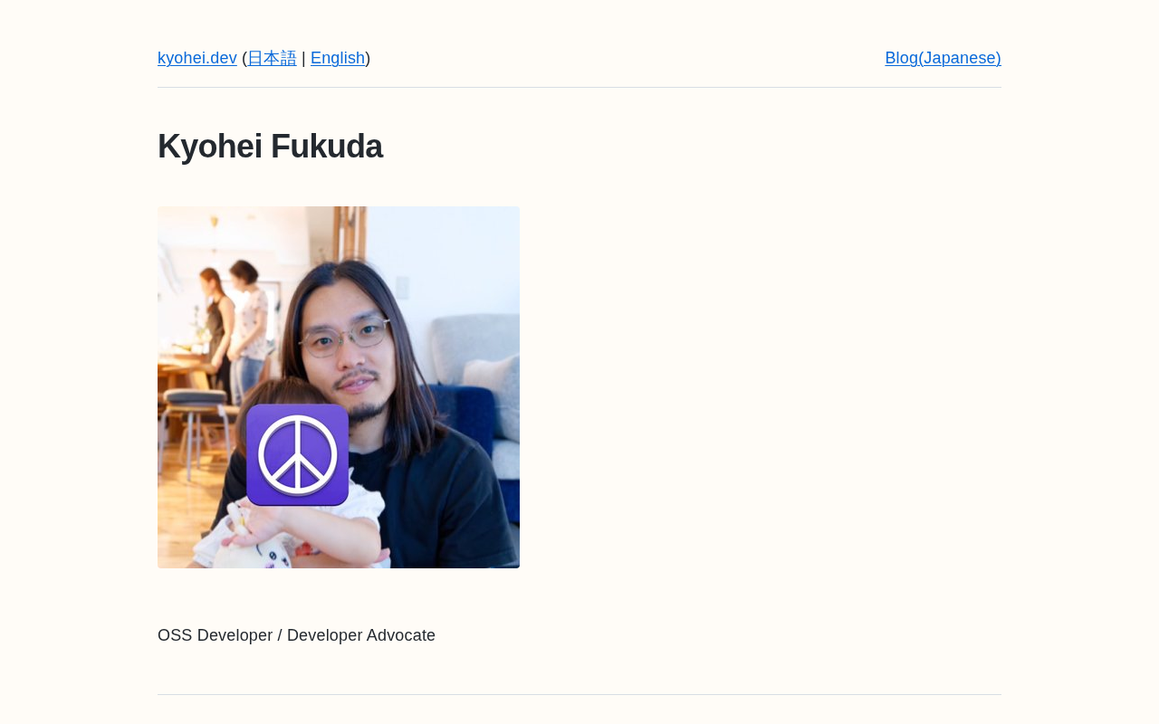The image size is (1159, 724).
Task: Click the word "Kyohei" in the heading
Action: click(210, 147)
